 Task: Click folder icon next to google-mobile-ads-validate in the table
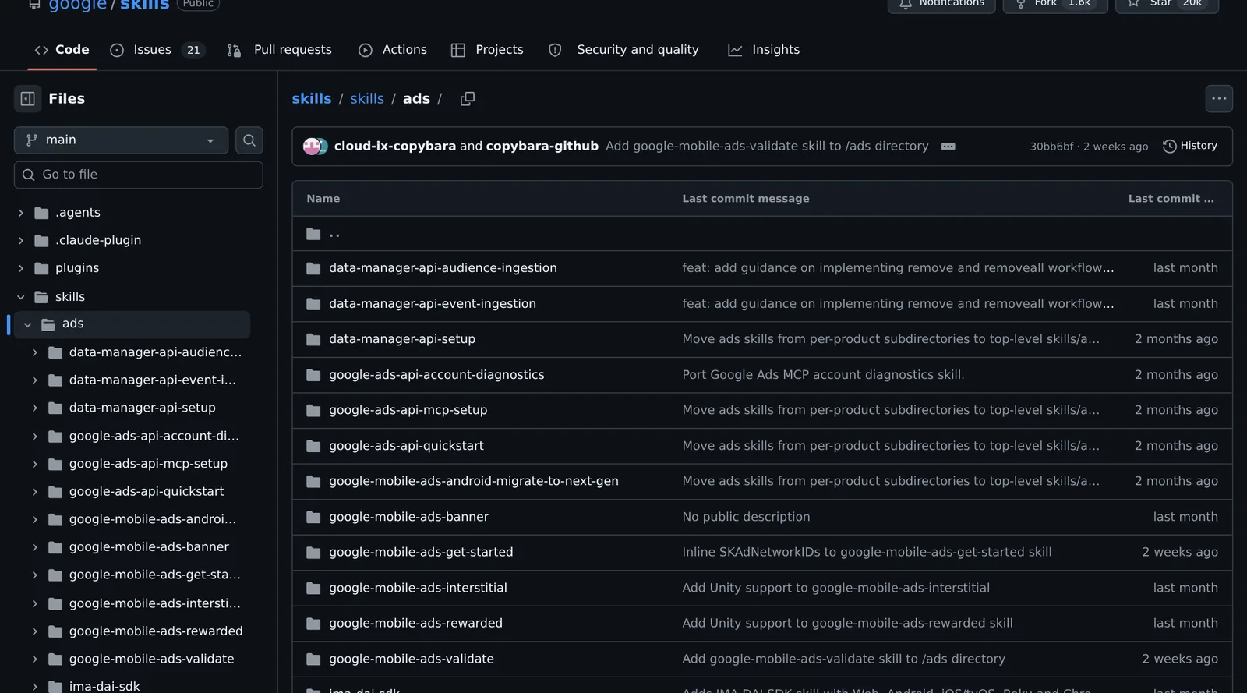coord(313,659)
